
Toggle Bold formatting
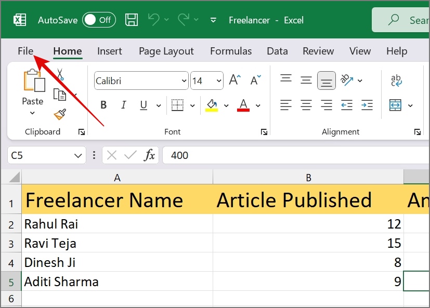pyautogui.click(x=103, y=105)
